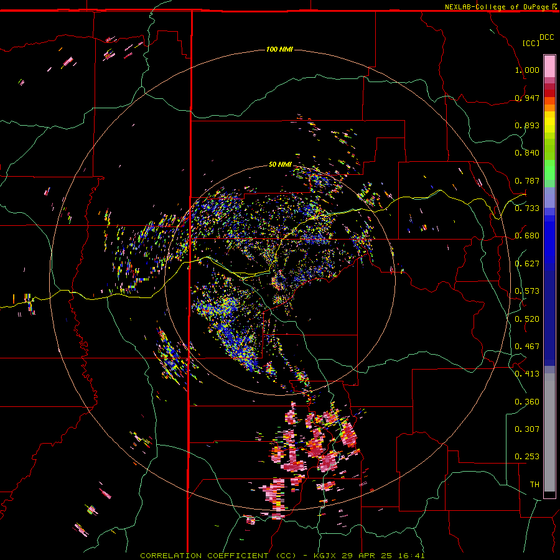
Task: Click the 0.840 scale value
Action: (x=527, y=153)
